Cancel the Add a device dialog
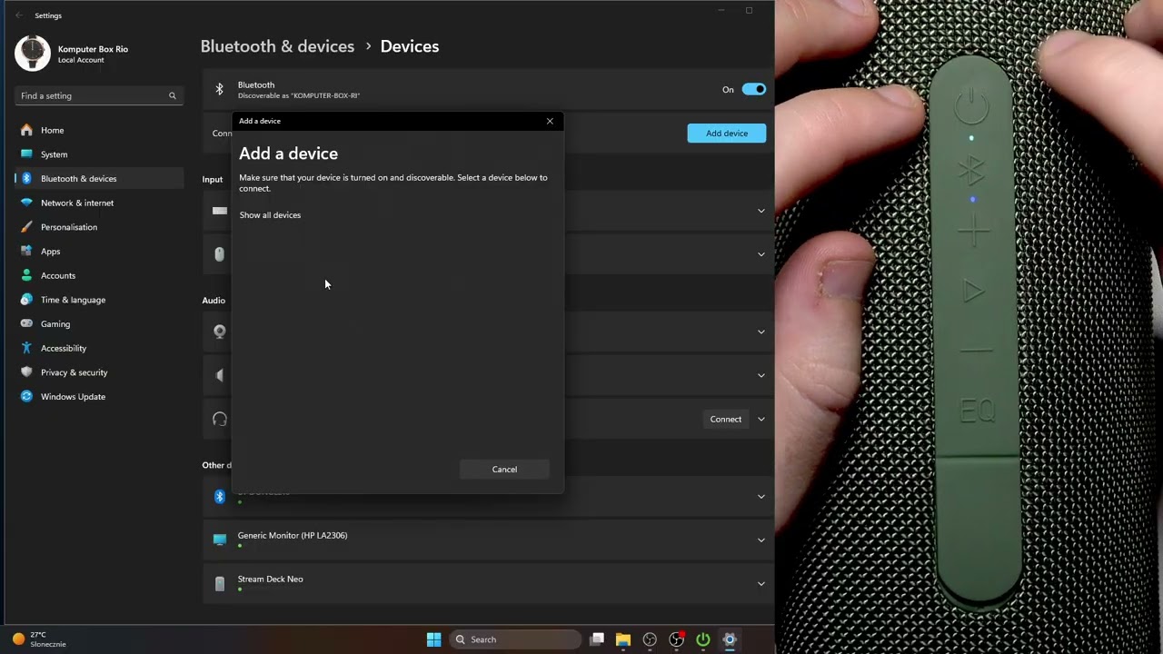This screenshot has height=654, width=1163. 504,470
